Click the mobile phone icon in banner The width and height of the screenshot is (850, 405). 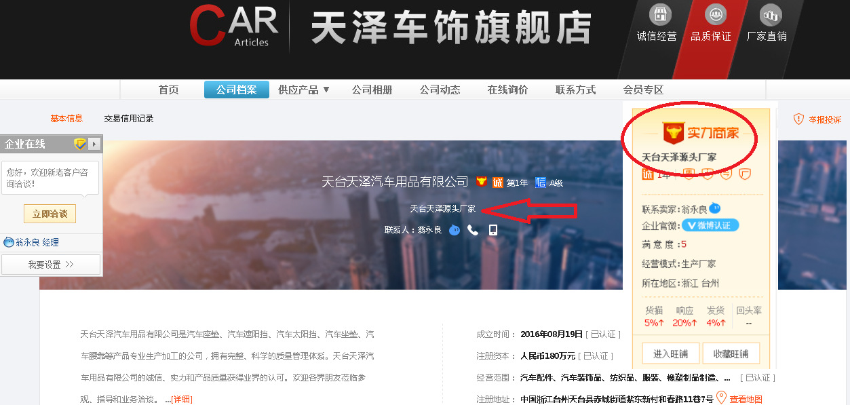(x=493, y=230)
